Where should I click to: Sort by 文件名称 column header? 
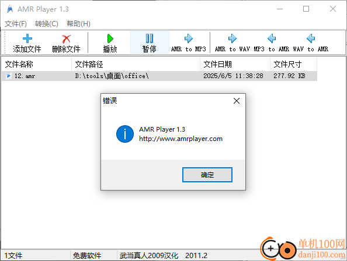pos(37,64)
